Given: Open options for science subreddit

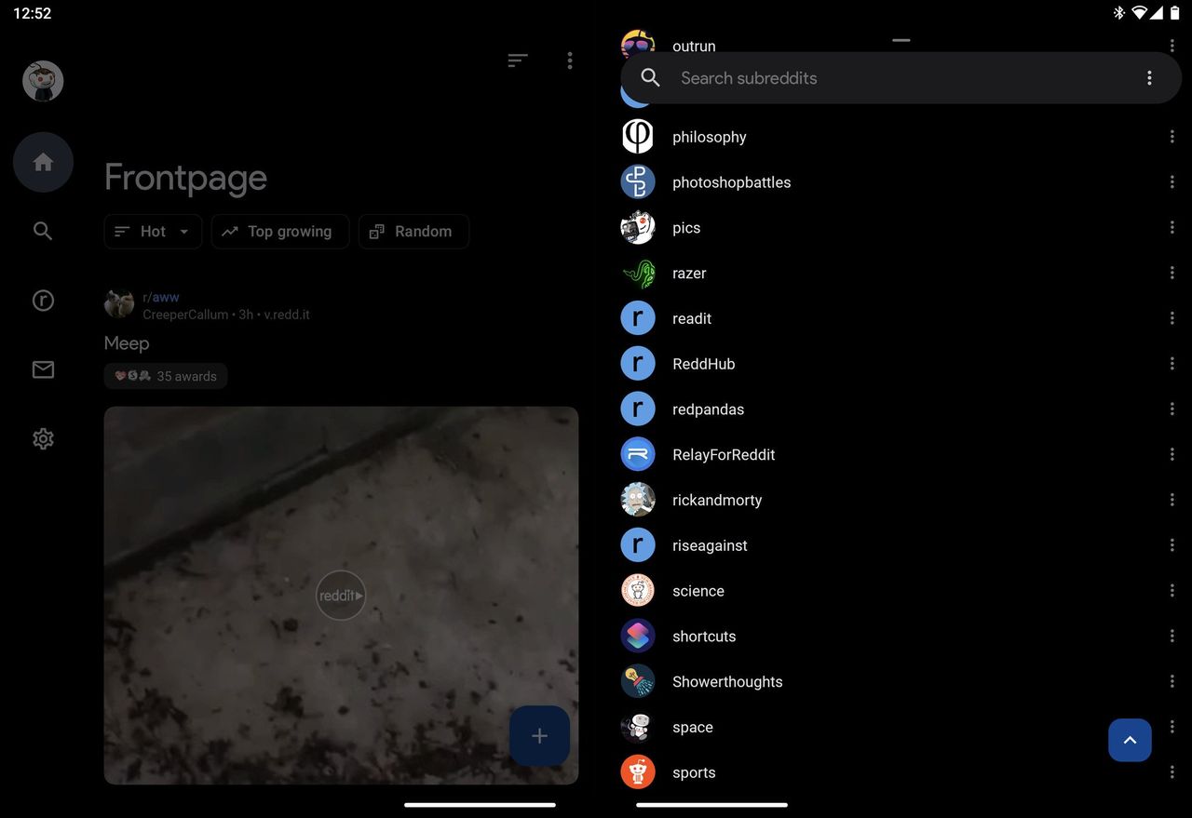Looking at the screenshot, I should tap(1172, 591).
